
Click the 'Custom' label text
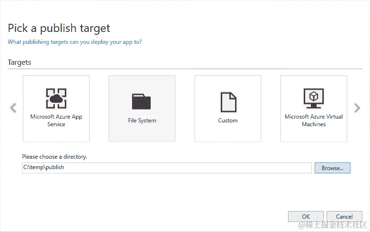[228, 121]
